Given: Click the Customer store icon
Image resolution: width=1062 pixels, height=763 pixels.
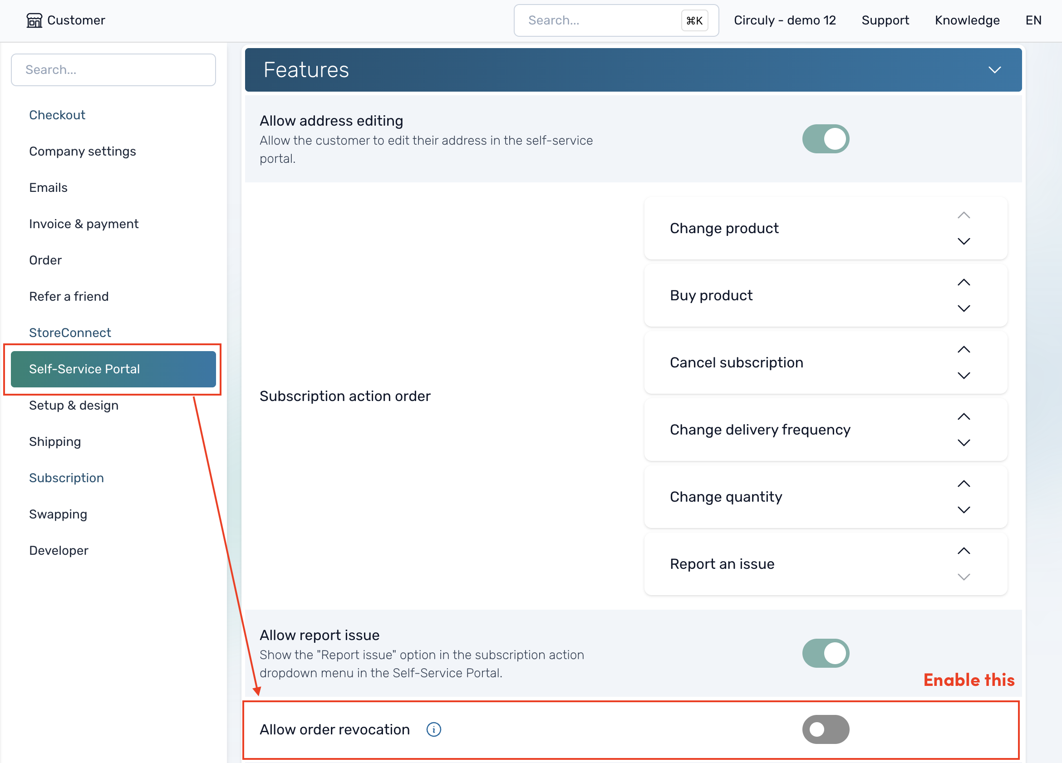Looking at the screenshot, I should (34, 20).
